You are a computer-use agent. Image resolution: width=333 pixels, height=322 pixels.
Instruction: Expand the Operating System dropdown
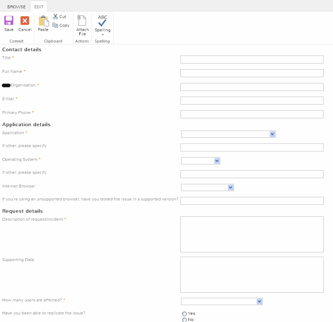(x=216, y=160)
